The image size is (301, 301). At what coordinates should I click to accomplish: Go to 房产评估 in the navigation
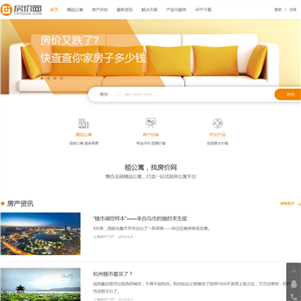click(99, 9)
